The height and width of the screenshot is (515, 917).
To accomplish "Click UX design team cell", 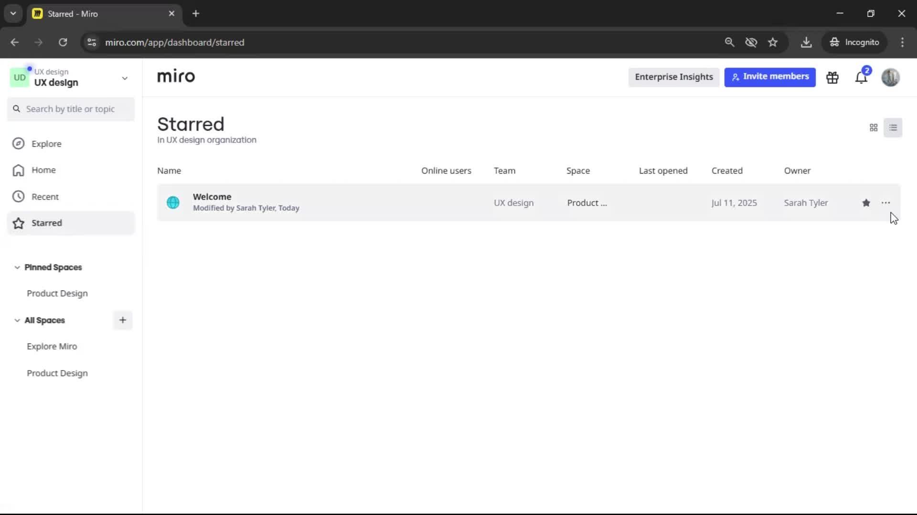I will click(x=513, y=203).
